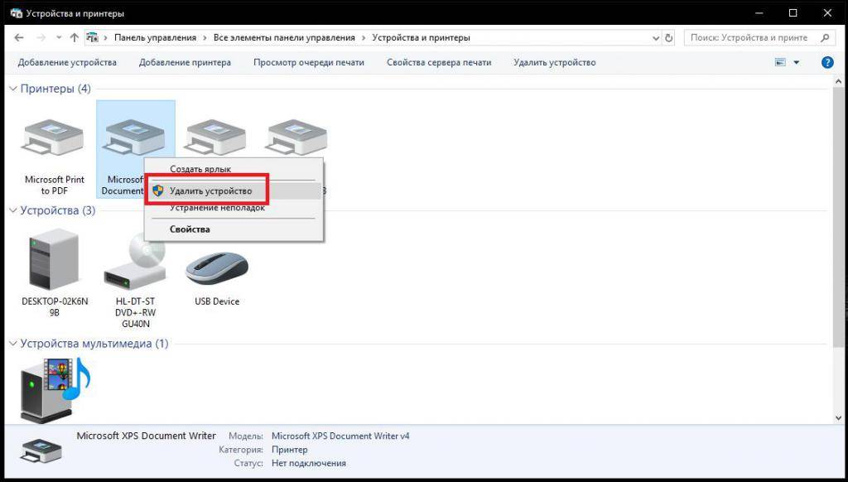Image resolution: width=848 pixels, height=482 pixels.
Task: Click the printer icon in details pane
Action: click(41, 451)
